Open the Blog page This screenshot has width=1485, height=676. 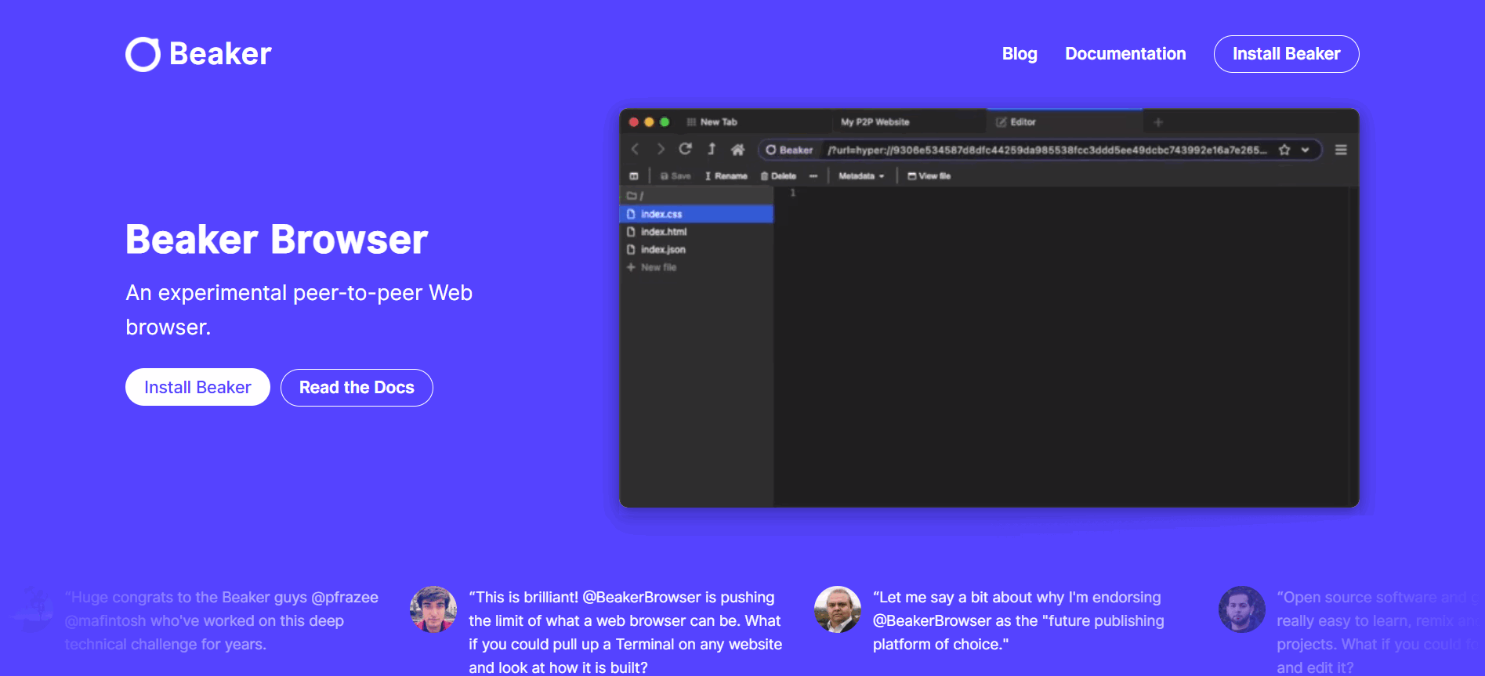(x=1020, y=54)
